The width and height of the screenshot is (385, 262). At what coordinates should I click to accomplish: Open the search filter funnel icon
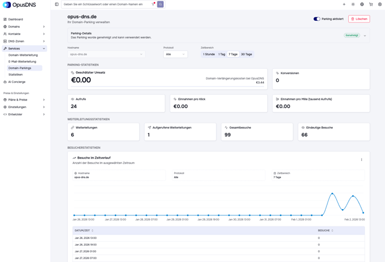153,4
